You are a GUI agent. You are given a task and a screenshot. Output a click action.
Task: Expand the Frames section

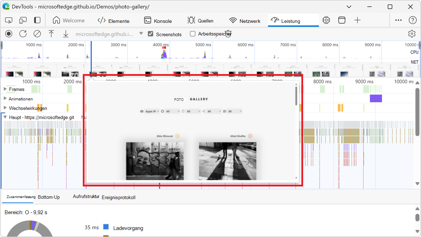tap(5, 89)
